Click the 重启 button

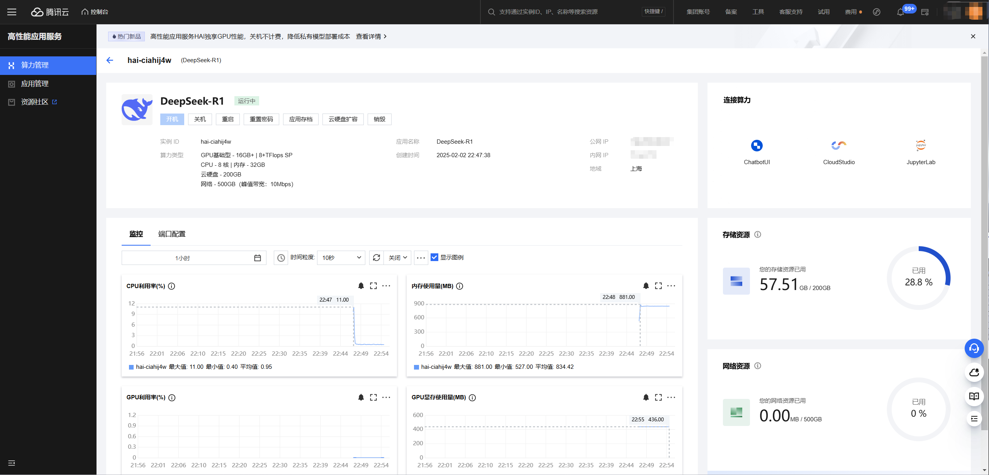coord(227,119)
